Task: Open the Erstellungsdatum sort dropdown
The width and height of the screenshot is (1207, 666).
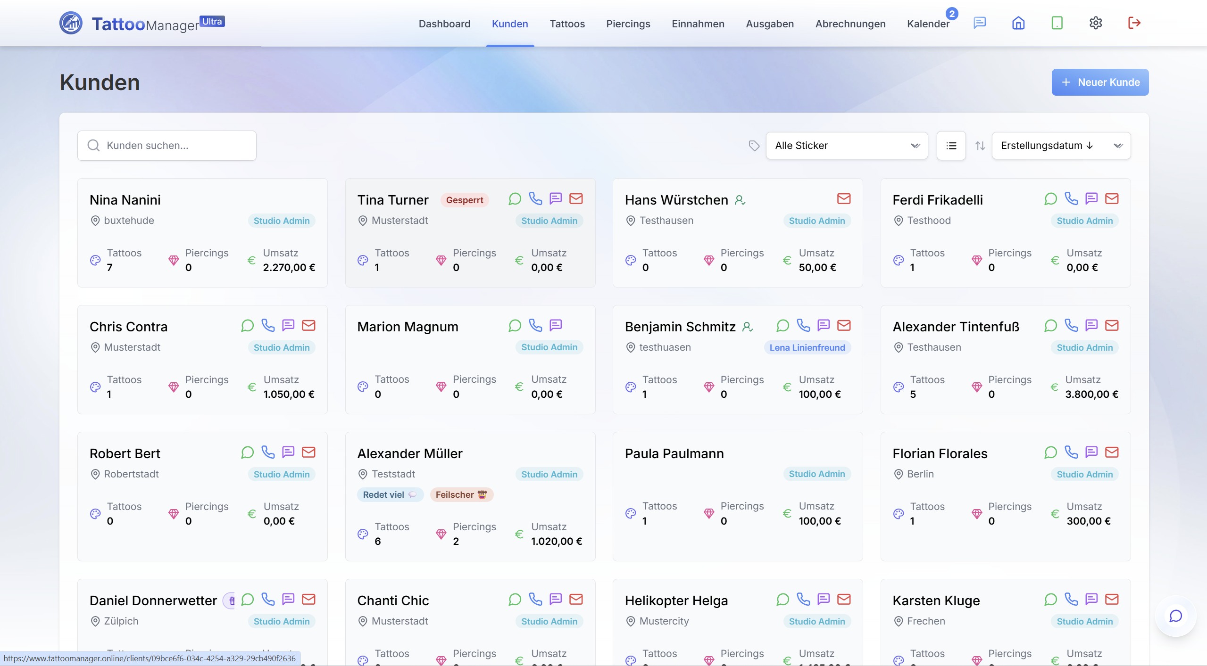Action: [1061, 146]
